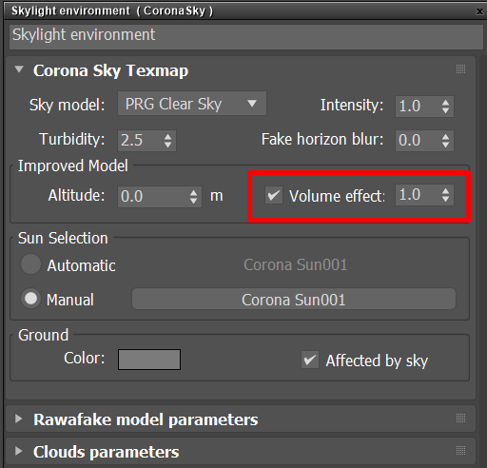Image resolution: width=487 pixels, height=468 pixels.
Task: Click the Turbidity spinner arrows
Action: (x=167, y=141)
